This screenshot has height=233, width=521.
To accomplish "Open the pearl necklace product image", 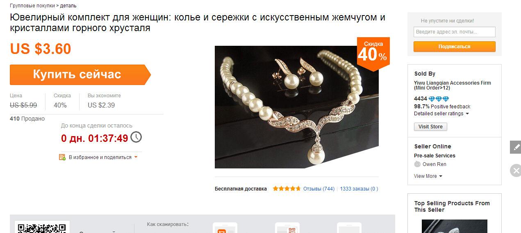I will (297, 107).
